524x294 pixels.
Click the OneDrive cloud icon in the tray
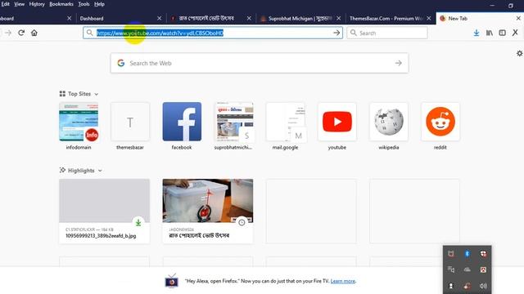pos(468,269)
